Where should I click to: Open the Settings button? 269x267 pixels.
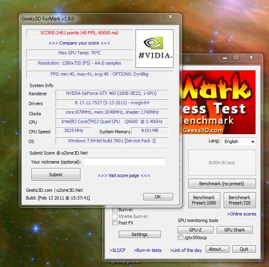(140, 234)
